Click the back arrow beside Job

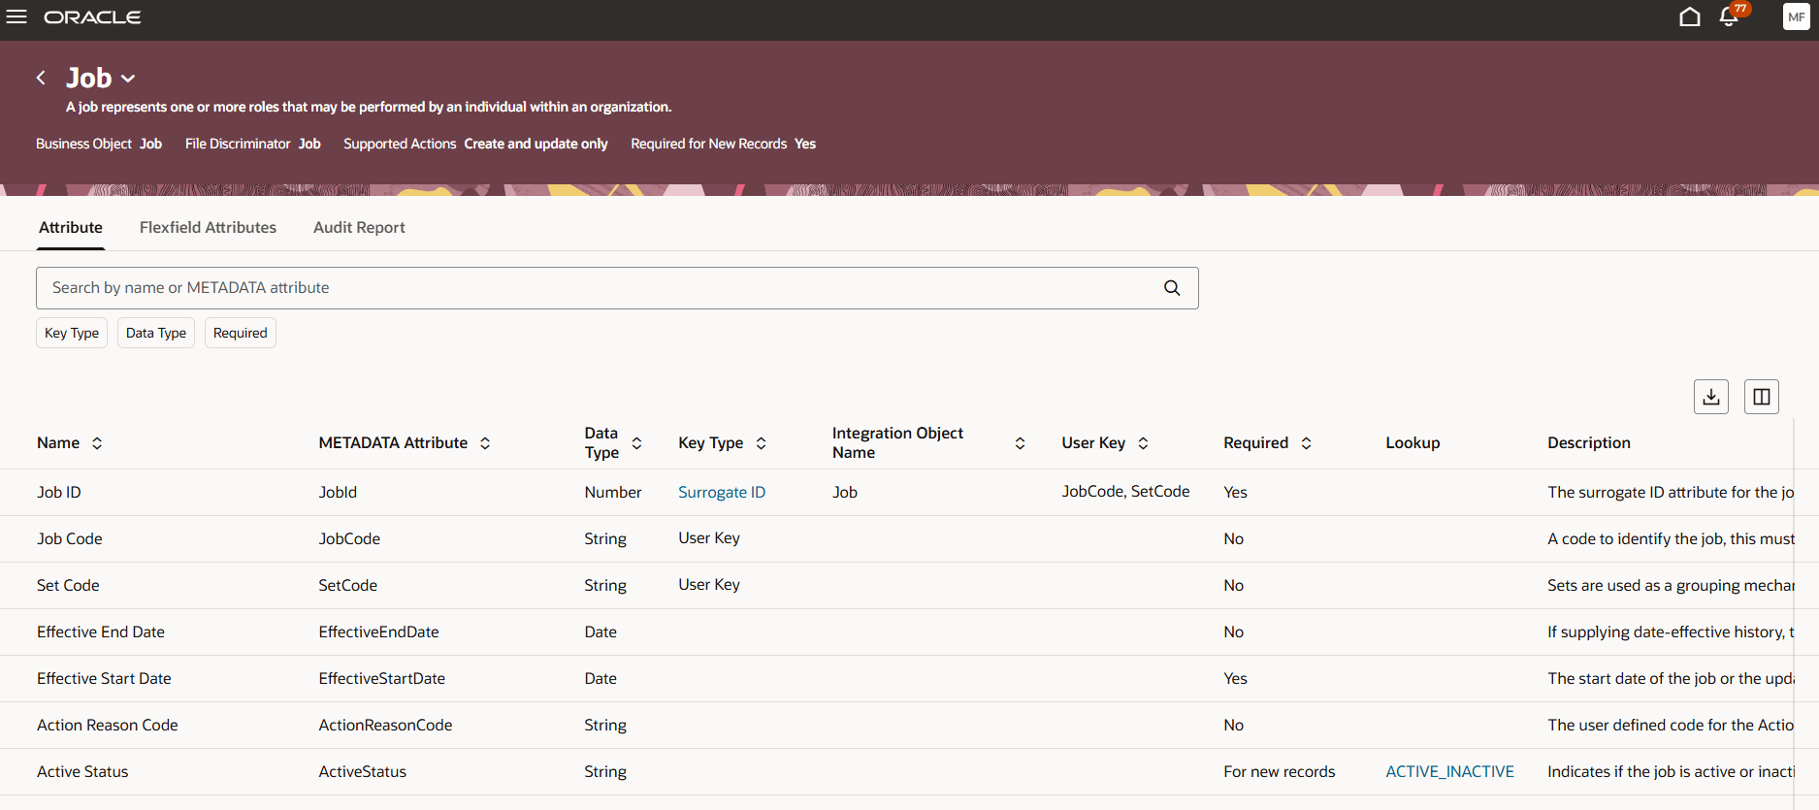click(x=41, y=78)
